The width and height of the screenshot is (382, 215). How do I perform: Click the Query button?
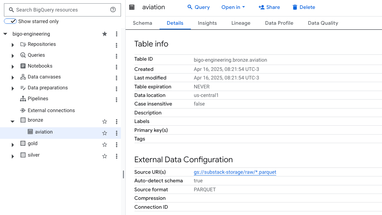[x=198, y=7]
